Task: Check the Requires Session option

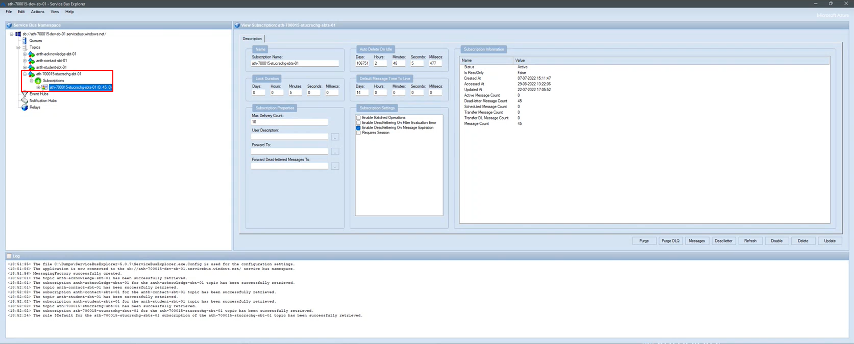Action: tap(358, 133)
